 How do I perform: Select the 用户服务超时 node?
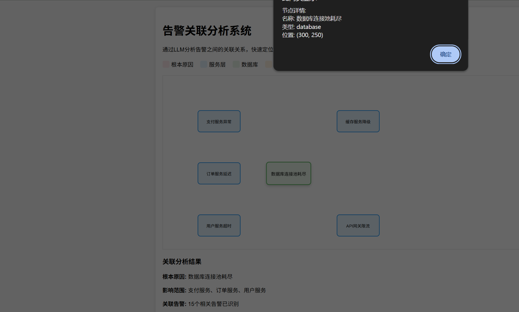[219, 225]
